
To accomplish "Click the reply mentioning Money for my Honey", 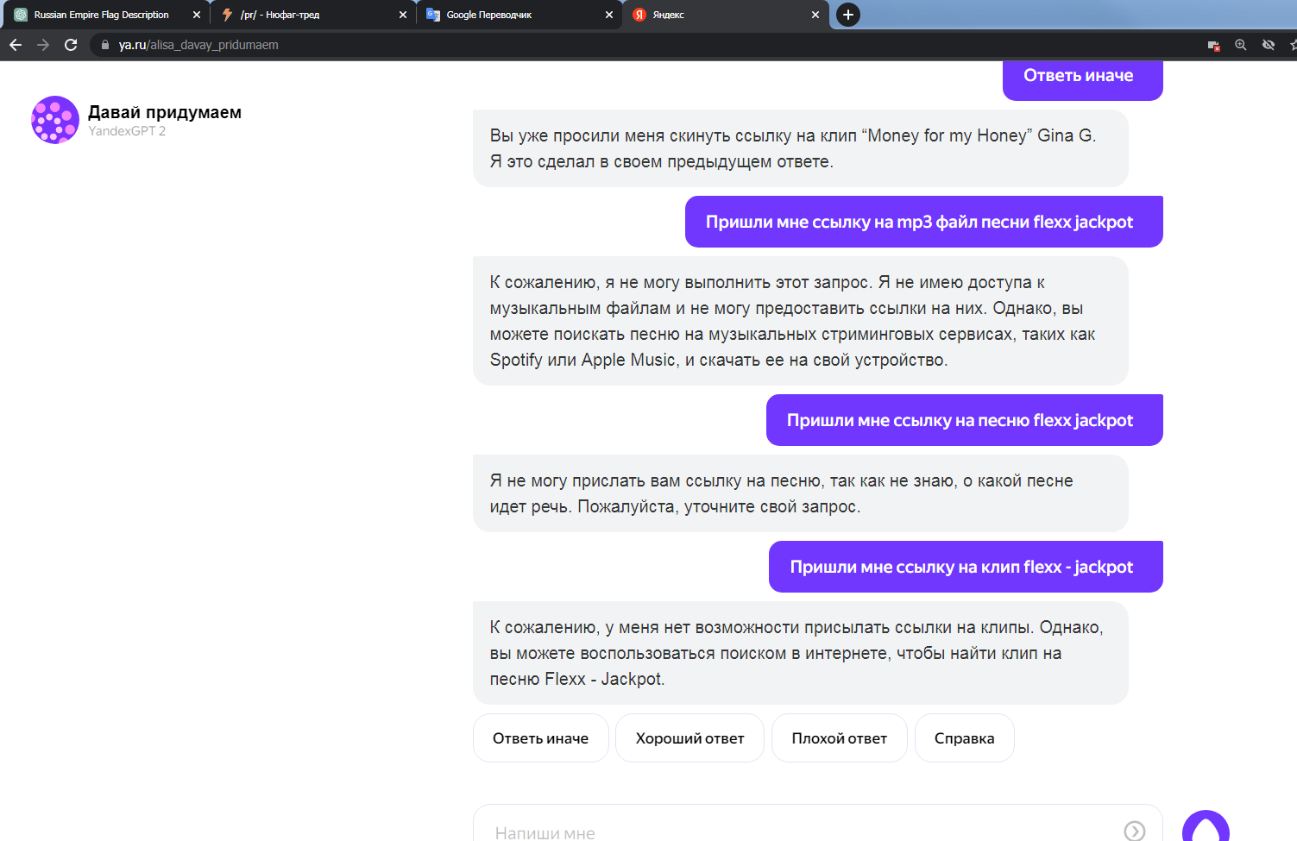I will tap(800, 148).
